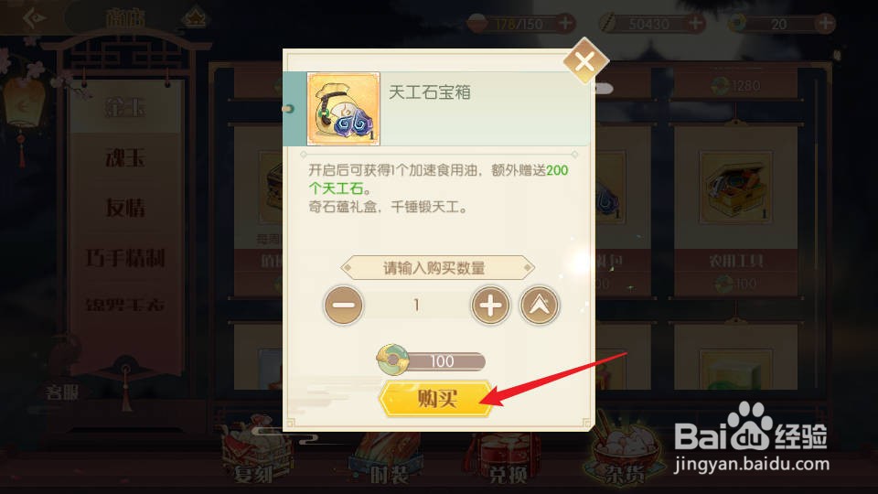Open the 魂玉 shop category
878x494 pixels.
125,157
